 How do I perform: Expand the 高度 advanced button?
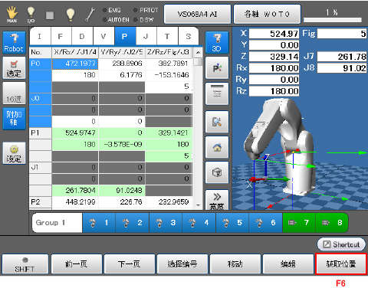[217, 200]
